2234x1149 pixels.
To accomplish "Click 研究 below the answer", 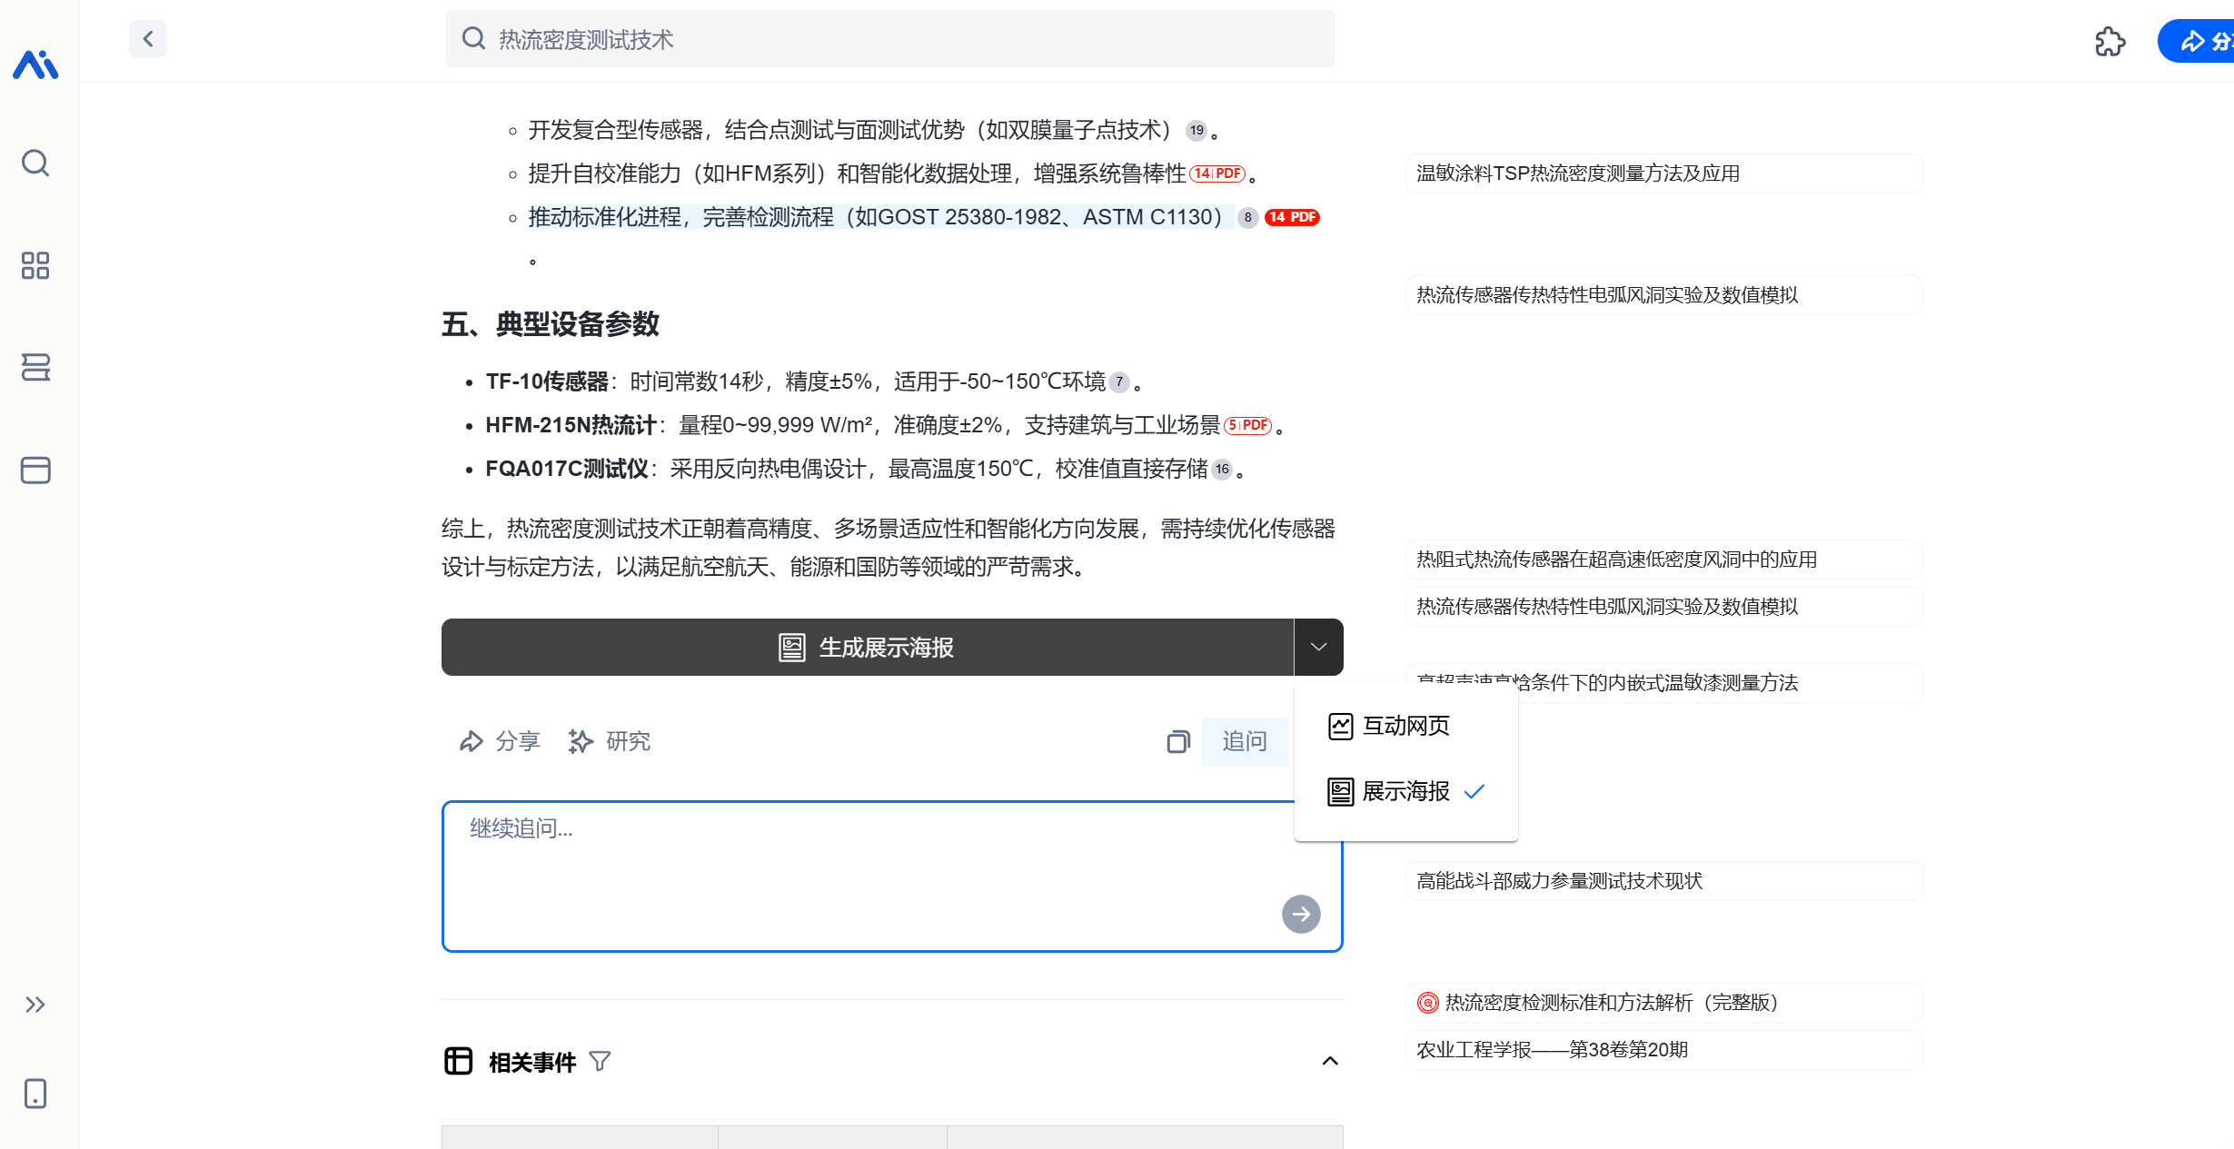I will point(610,741).
